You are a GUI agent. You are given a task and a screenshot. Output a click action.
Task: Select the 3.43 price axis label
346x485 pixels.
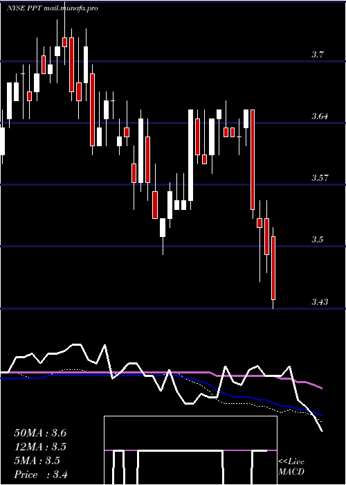tap(320, 301)
